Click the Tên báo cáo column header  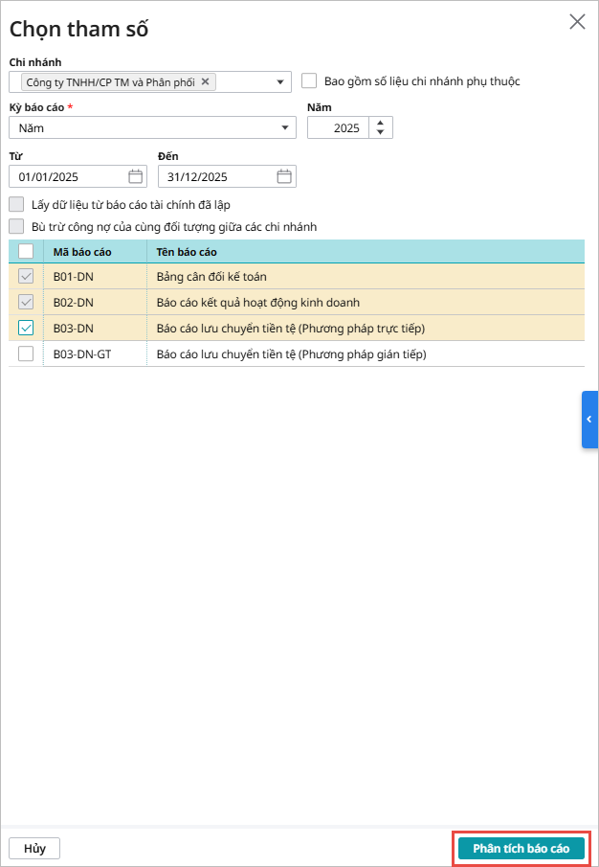coord(187,252)
